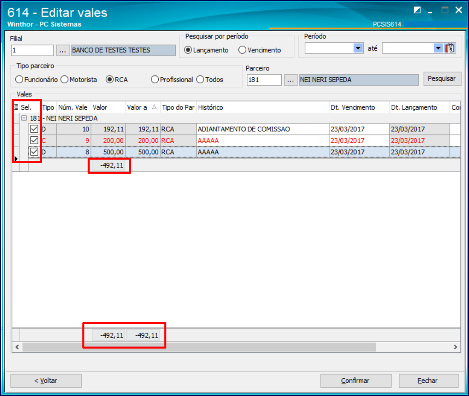Sort by the Valor column header
Image resolution: width=469 pixels, height=396 pixels.
(108, 107)
